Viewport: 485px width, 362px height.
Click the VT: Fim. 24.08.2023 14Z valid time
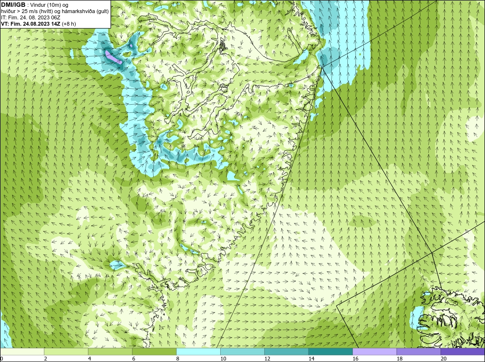click(x=31, y=24)
